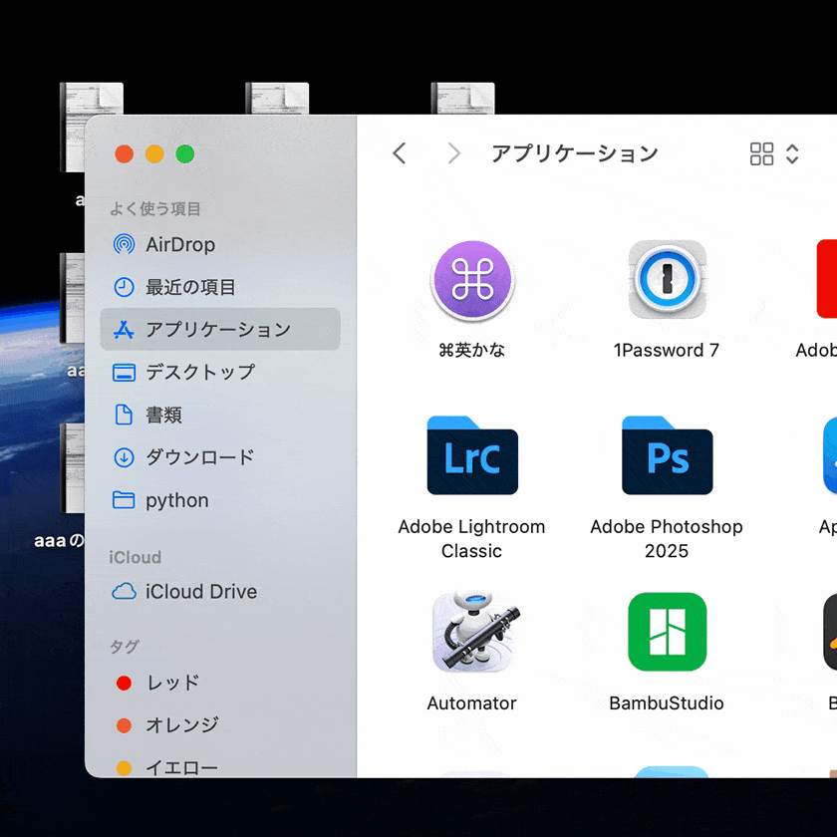This screenshot has width=837, height=837.
Task: Click the cloud icon beside iCloud Drive
Action: [x=124, y=592]
